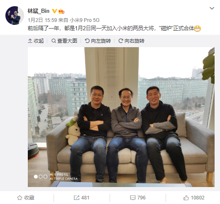Click the group photo on the sofa

pos(121,117)
